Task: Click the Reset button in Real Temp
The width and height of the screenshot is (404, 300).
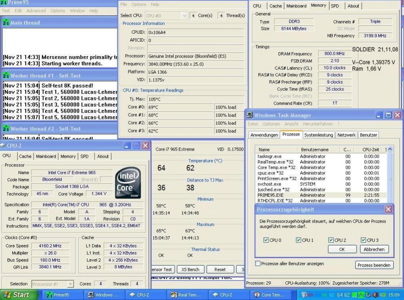Action: pyautogui.click(x=220, y=269)
